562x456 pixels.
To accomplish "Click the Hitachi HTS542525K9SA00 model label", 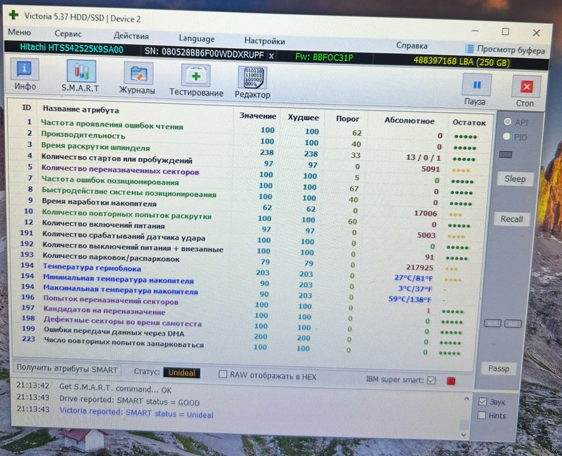I will 72,48.
